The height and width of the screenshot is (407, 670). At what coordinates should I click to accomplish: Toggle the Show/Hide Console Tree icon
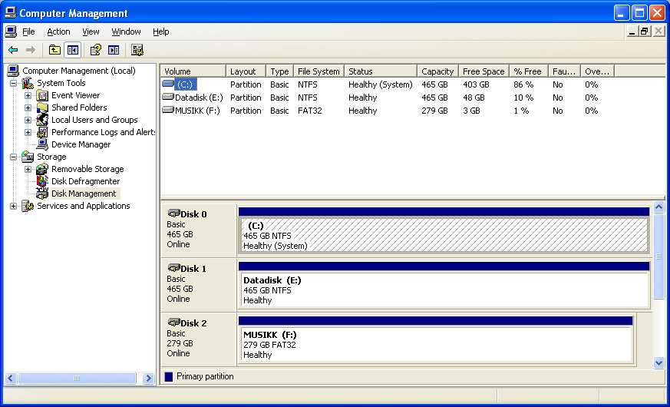coord(73,51)
